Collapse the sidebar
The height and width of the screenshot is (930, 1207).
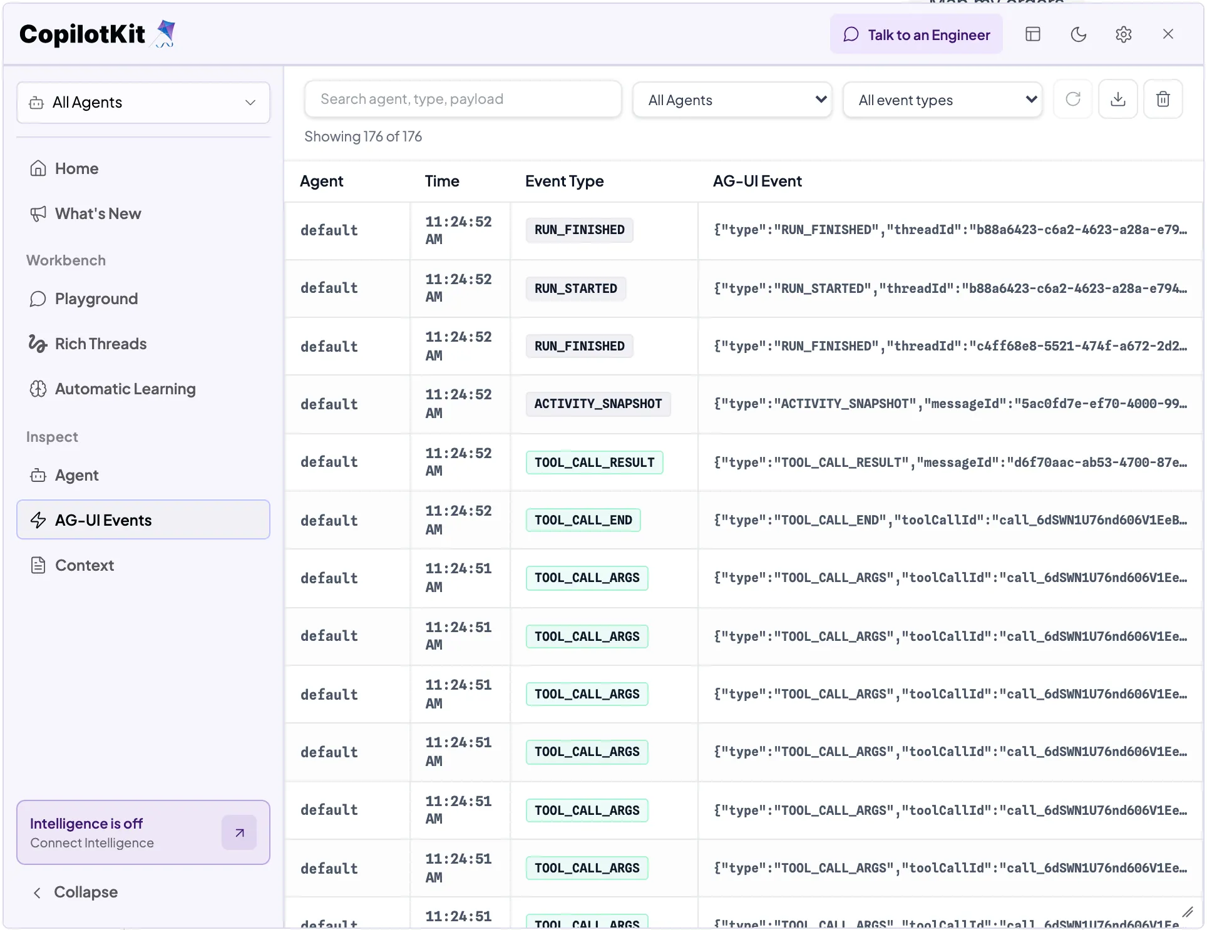(x=75, y=892)
